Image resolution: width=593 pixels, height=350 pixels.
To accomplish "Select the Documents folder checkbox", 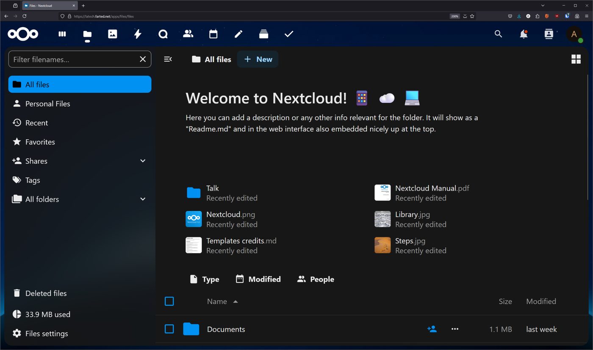I will coord(169,329).
